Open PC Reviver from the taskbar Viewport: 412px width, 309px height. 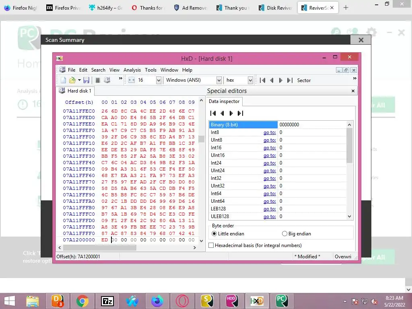281,301
